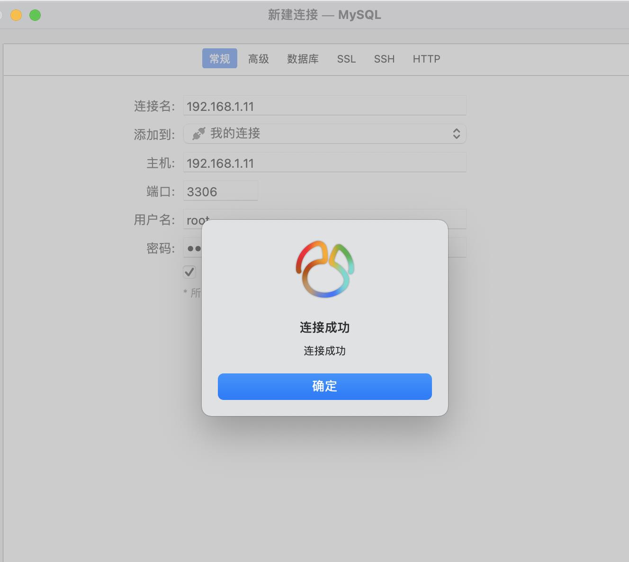Click the 连接名 input field
Viewport: 629px width, 562px height.
coord(325,106)
